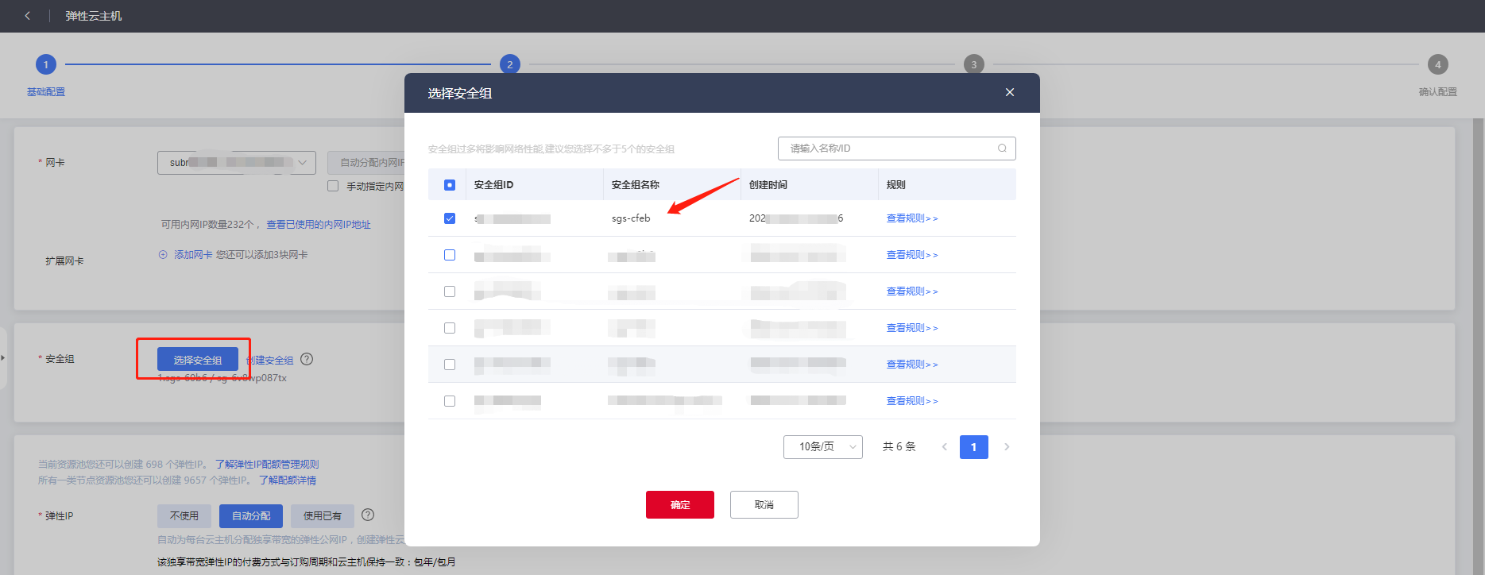Click the 共 6 条 total count text

tap(899, 447)
